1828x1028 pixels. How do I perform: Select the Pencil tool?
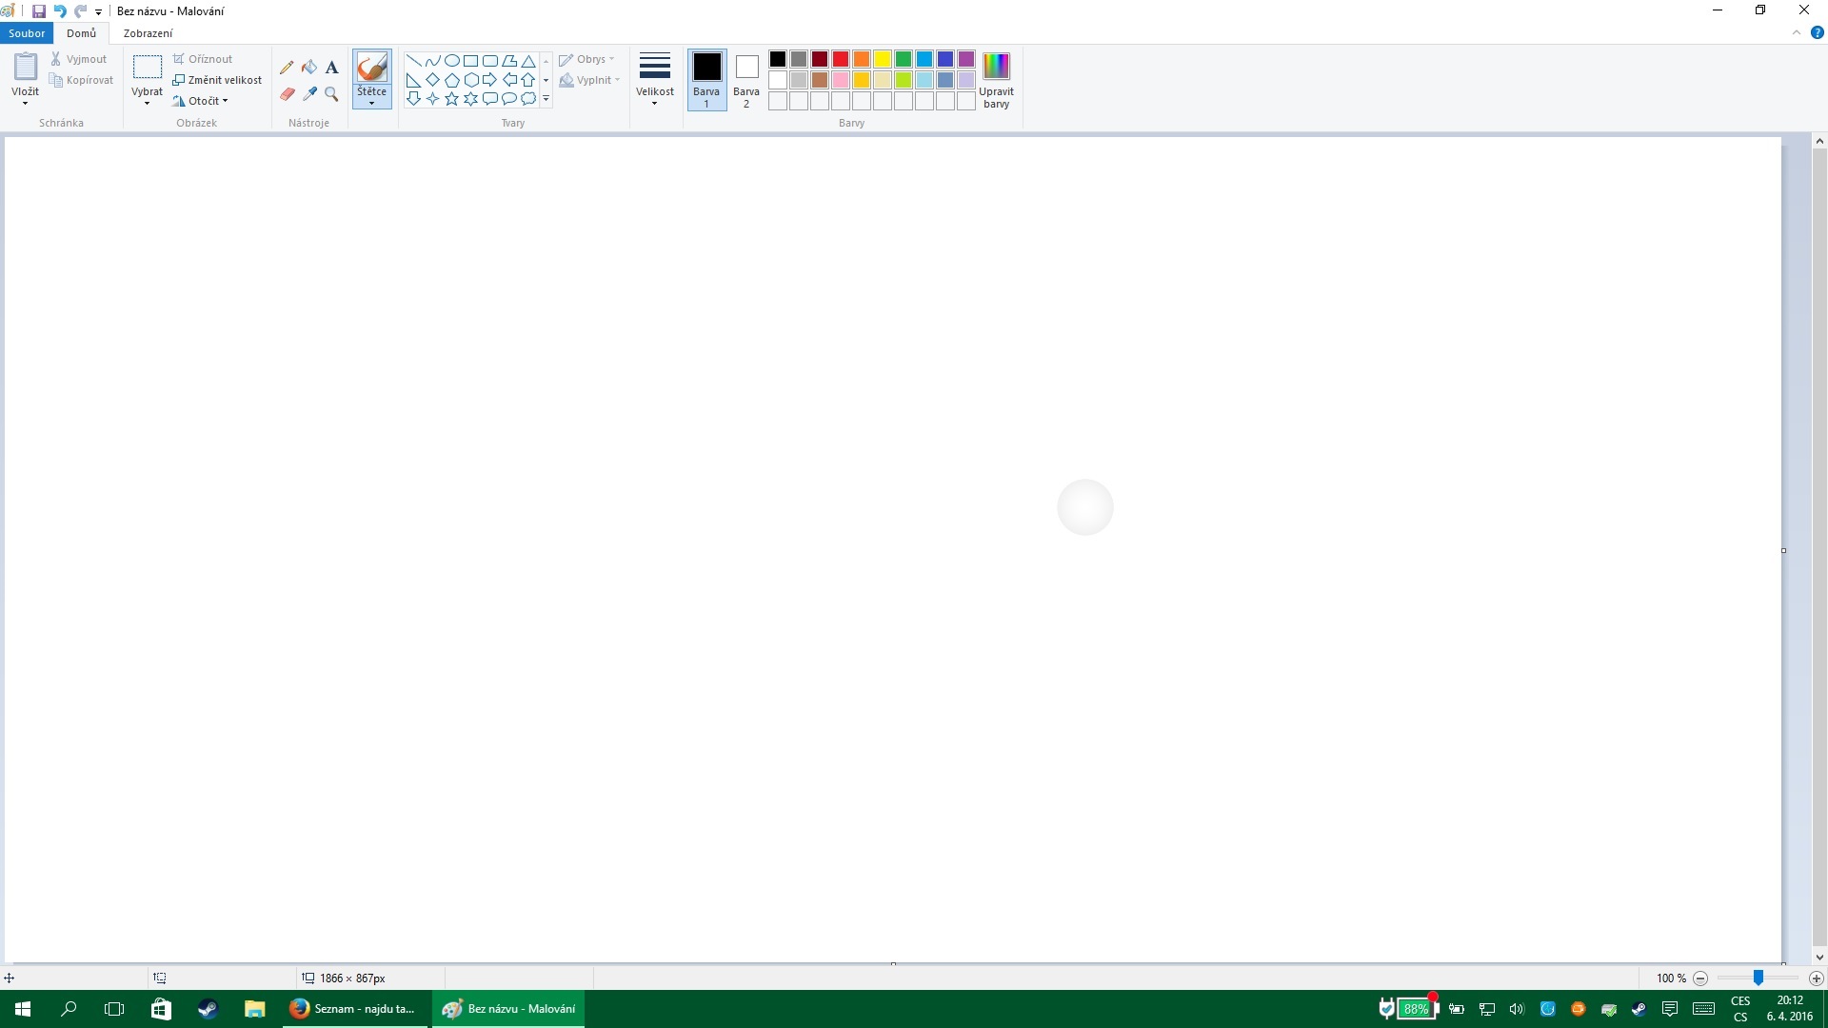coord(287,68)
